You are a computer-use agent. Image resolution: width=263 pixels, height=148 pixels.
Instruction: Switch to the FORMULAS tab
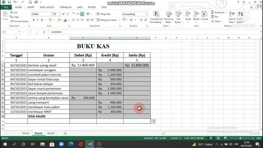click(x=66, y=7)
